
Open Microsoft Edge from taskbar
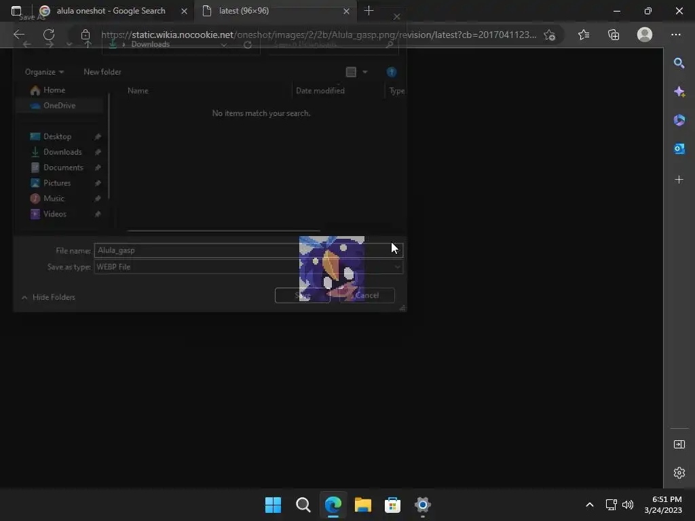click(333, 505)
